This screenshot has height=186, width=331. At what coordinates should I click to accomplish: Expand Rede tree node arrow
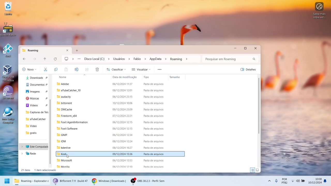(x=22, y=153)
